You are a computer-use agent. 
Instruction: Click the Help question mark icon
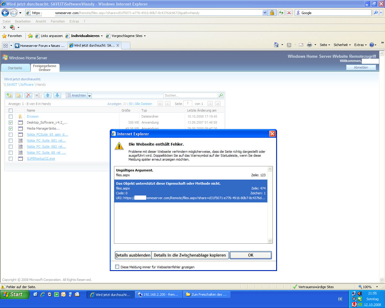(x=372, y=45)
